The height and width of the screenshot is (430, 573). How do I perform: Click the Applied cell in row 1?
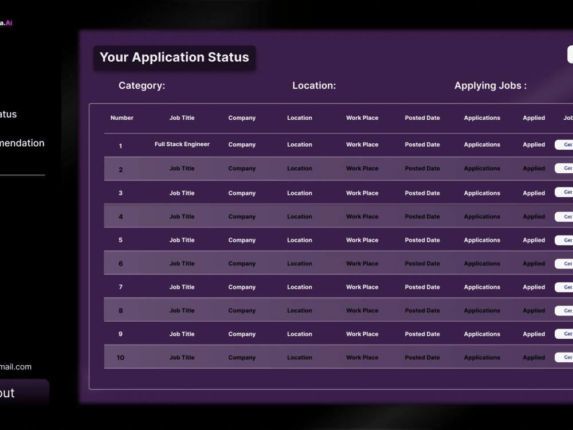[534, 144]
